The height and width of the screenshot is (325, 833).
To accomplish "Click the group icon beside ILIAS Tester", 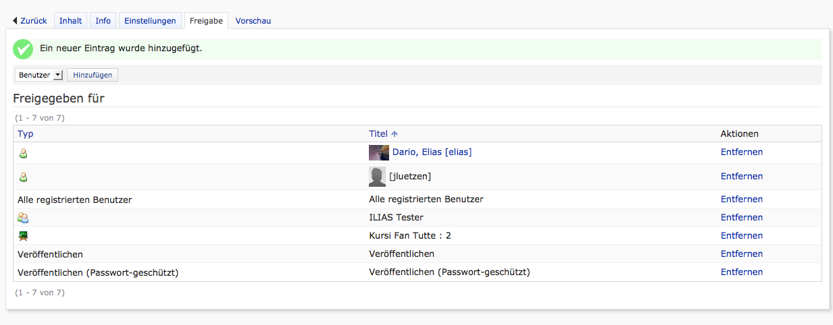I will [x=23, y=218].
